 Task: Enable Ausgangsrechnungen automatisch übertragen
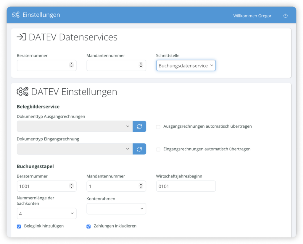point(158,126)
